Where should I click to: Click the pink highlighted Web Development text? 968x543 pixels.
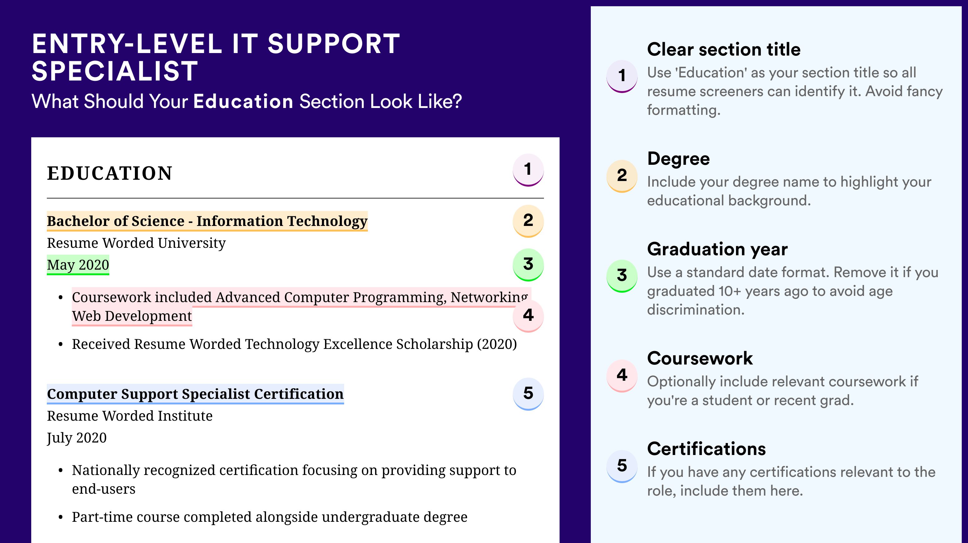tap(132, 316)
